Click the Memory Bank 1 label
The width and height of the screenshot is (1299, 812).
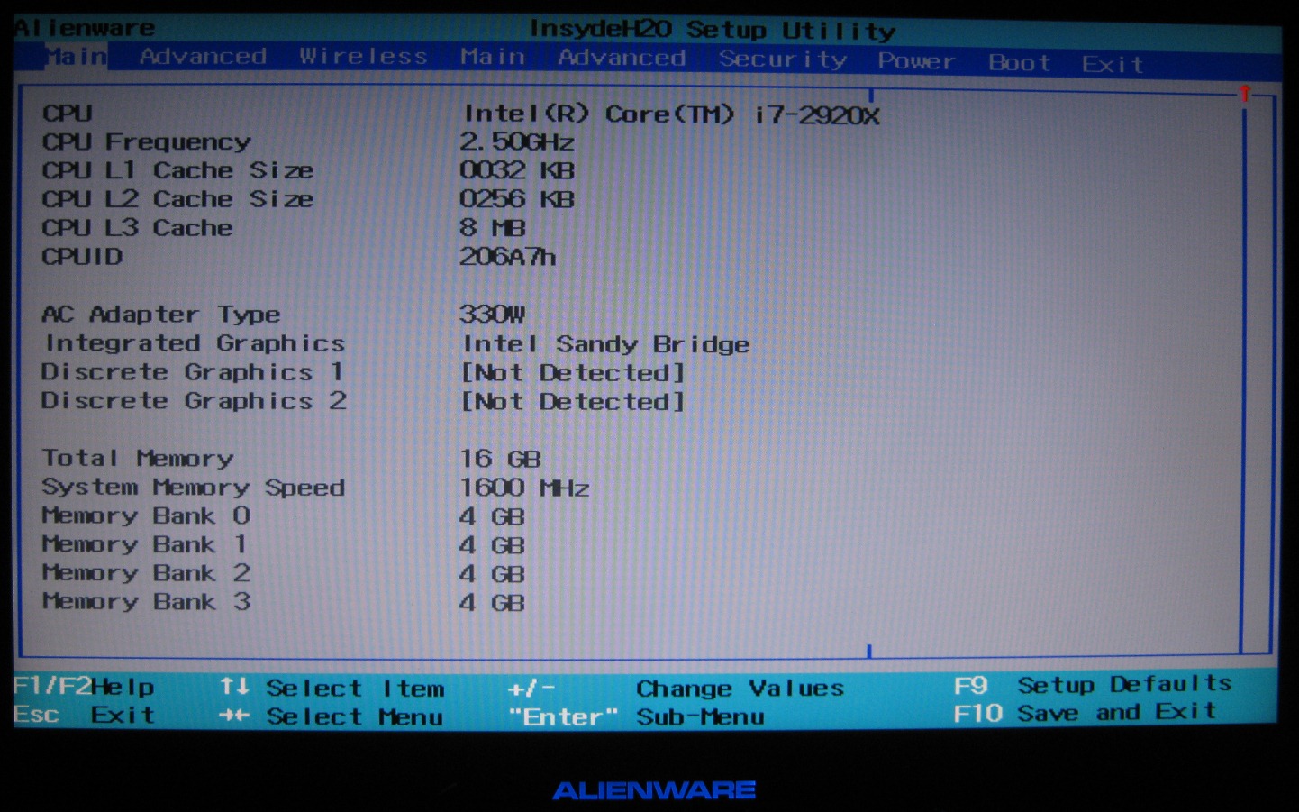(x=144, y=544)
